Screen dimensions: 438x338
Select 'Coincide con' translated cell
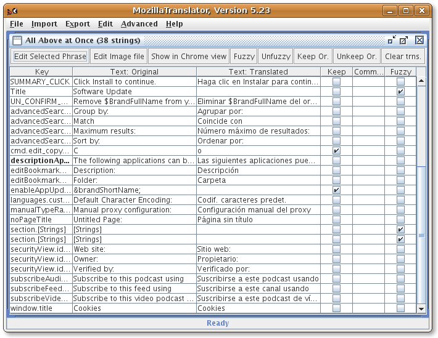click(258, 121)
